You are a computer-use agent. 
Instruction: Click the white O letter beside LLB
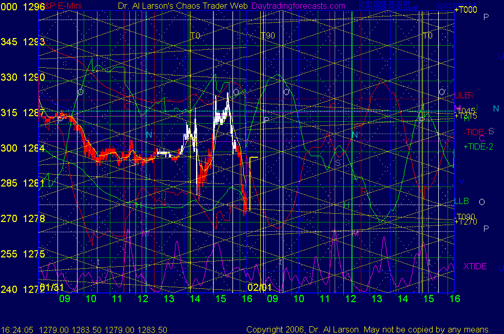tap(482, 202)
